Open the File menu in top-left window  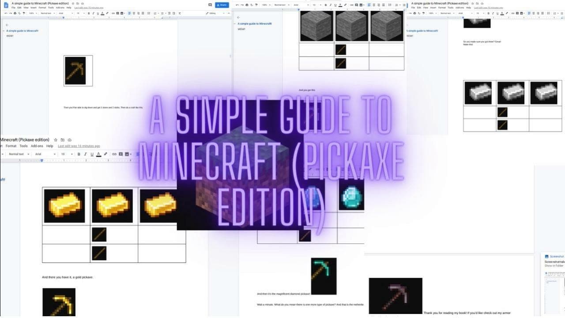13,8
